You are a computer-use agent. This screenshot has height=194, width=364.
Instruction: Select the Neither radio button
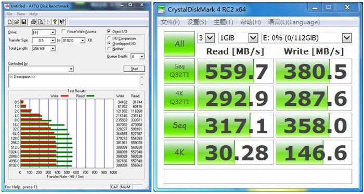(x=109, y=49)
